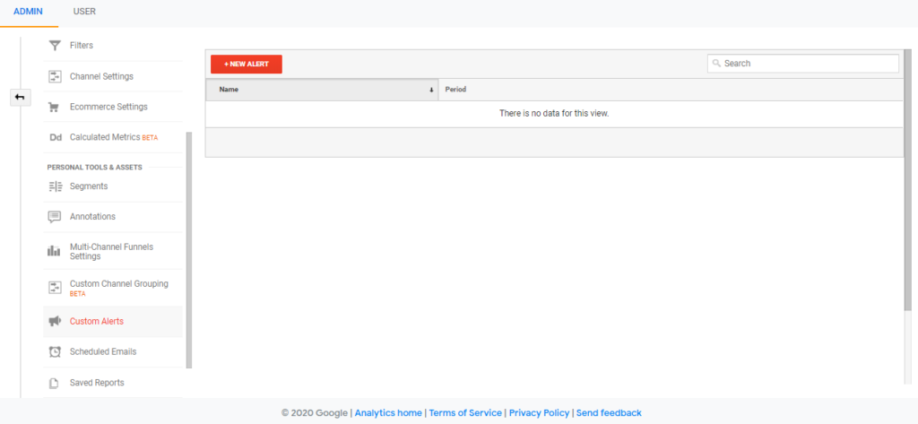Viewport: 918px width, 424px height.
Task: Focus the Search input field
Action: (x=803, y=64)
